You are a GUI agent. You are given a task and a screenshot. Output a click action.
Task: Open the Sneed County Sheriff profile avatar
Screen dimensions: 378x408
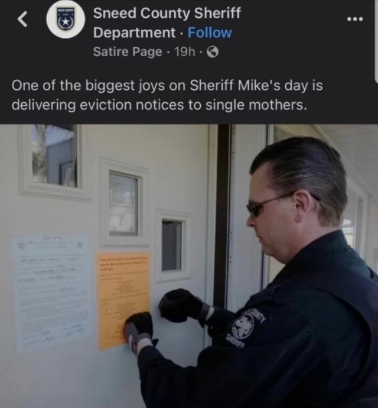coord(66,20)
